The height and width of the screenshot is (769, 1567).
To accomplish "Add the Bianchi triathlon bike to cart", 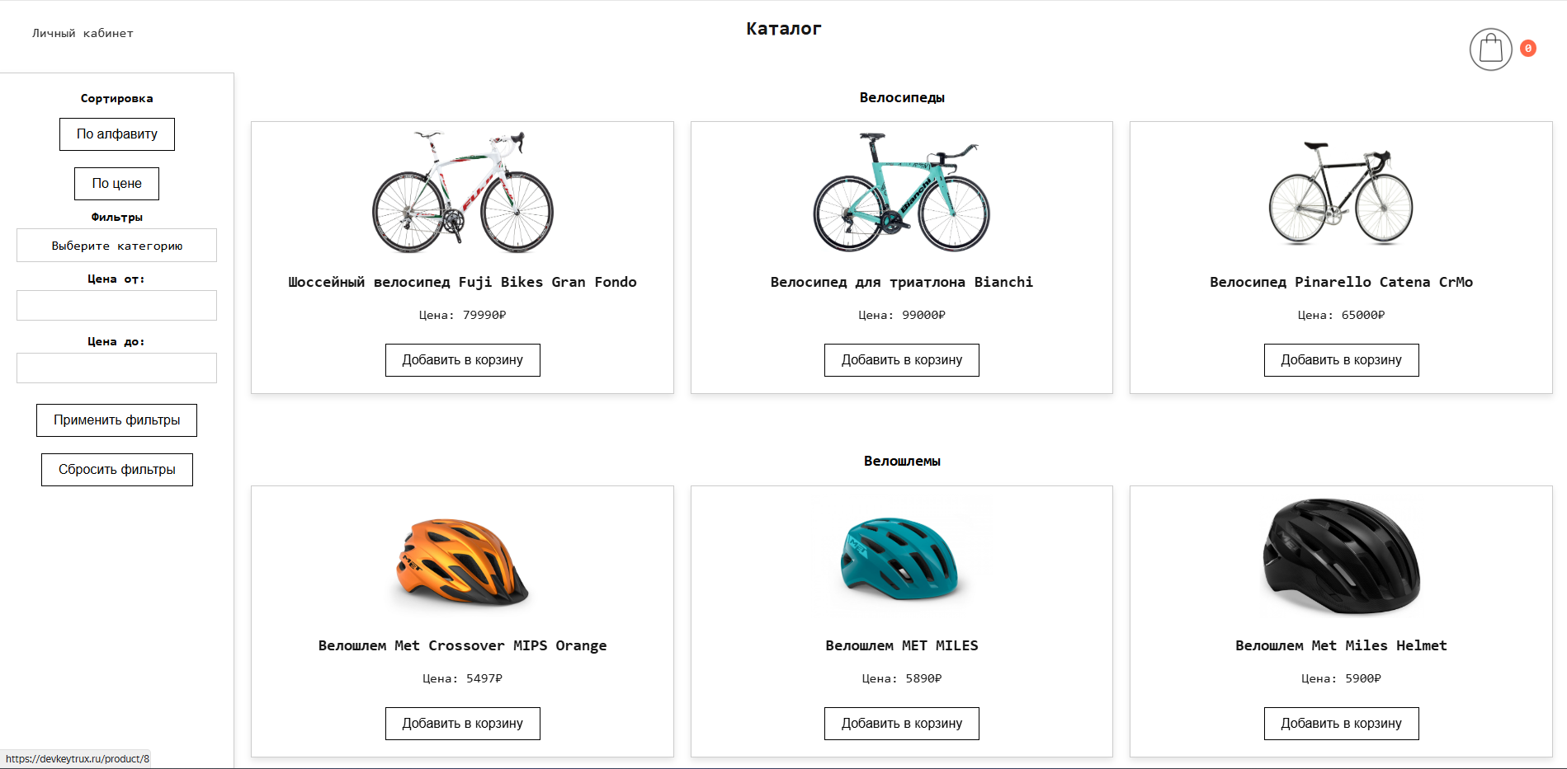I will pos(901,360).
